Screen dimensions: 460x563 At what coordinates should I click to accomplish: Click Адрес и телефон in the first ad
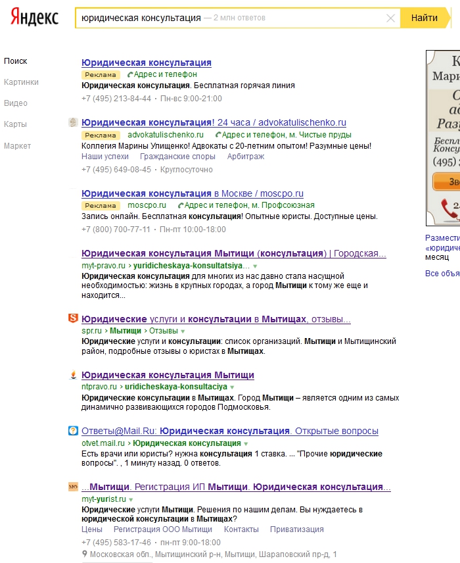166,74
